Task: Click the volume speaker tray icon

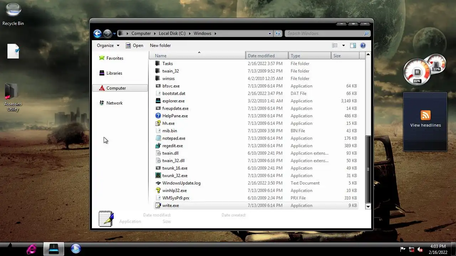Action: pyautogui.click(x=420, y=249)
